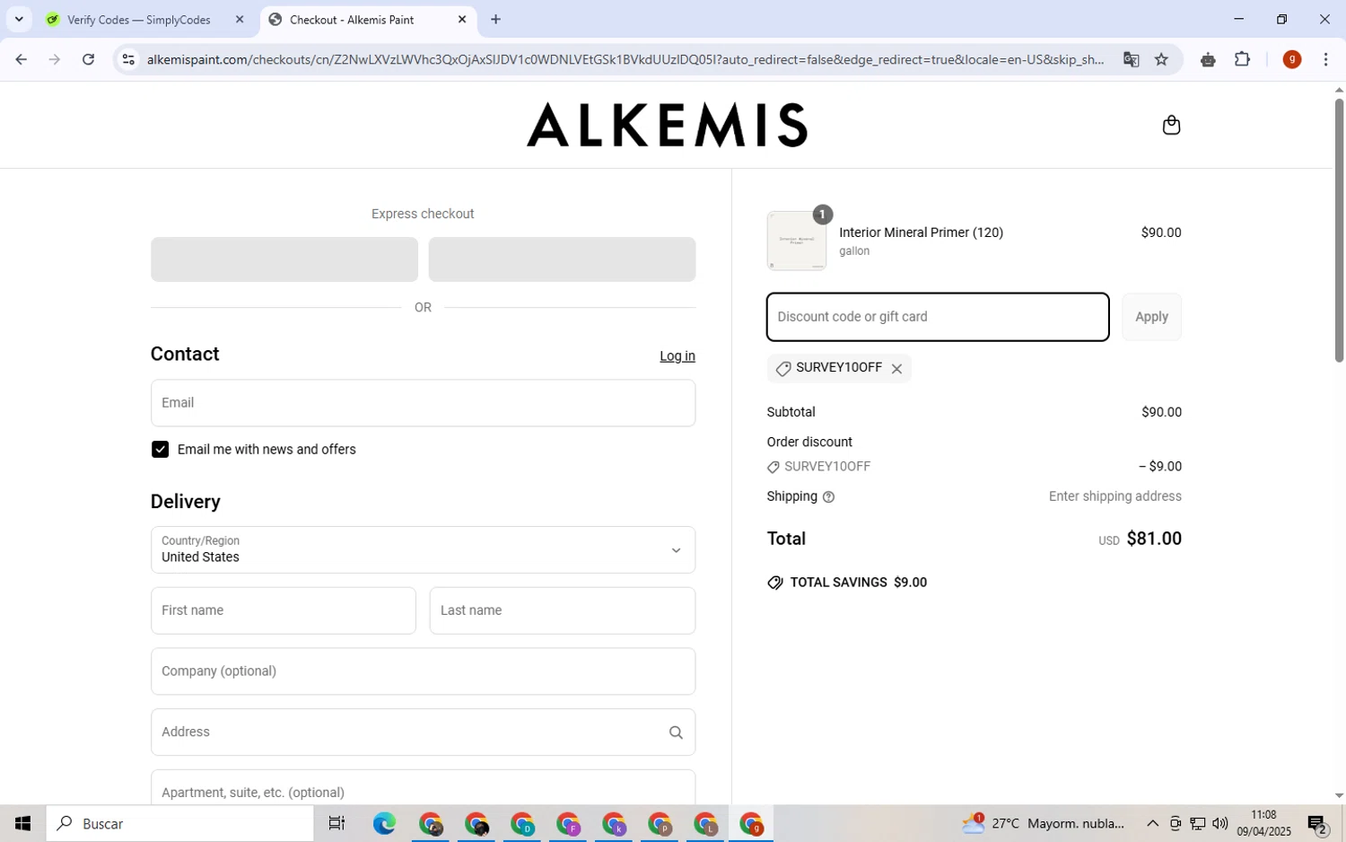Click the Interior Mineral Primer (120) title
This screenshot has height=842, width=1346.
(921, 232)
